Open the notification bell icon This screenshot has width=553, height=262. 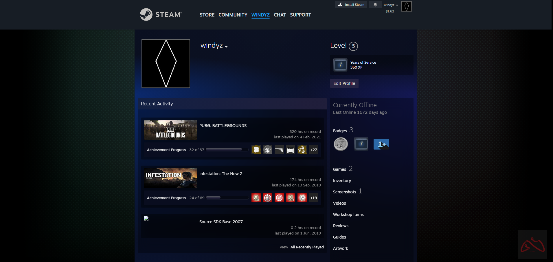375,5
